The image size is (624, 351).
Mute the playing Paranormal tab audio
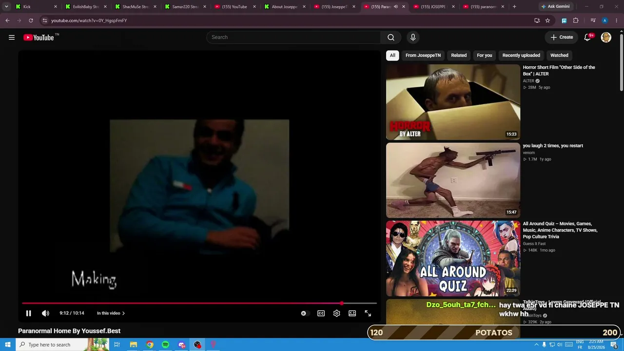[396, 7]
